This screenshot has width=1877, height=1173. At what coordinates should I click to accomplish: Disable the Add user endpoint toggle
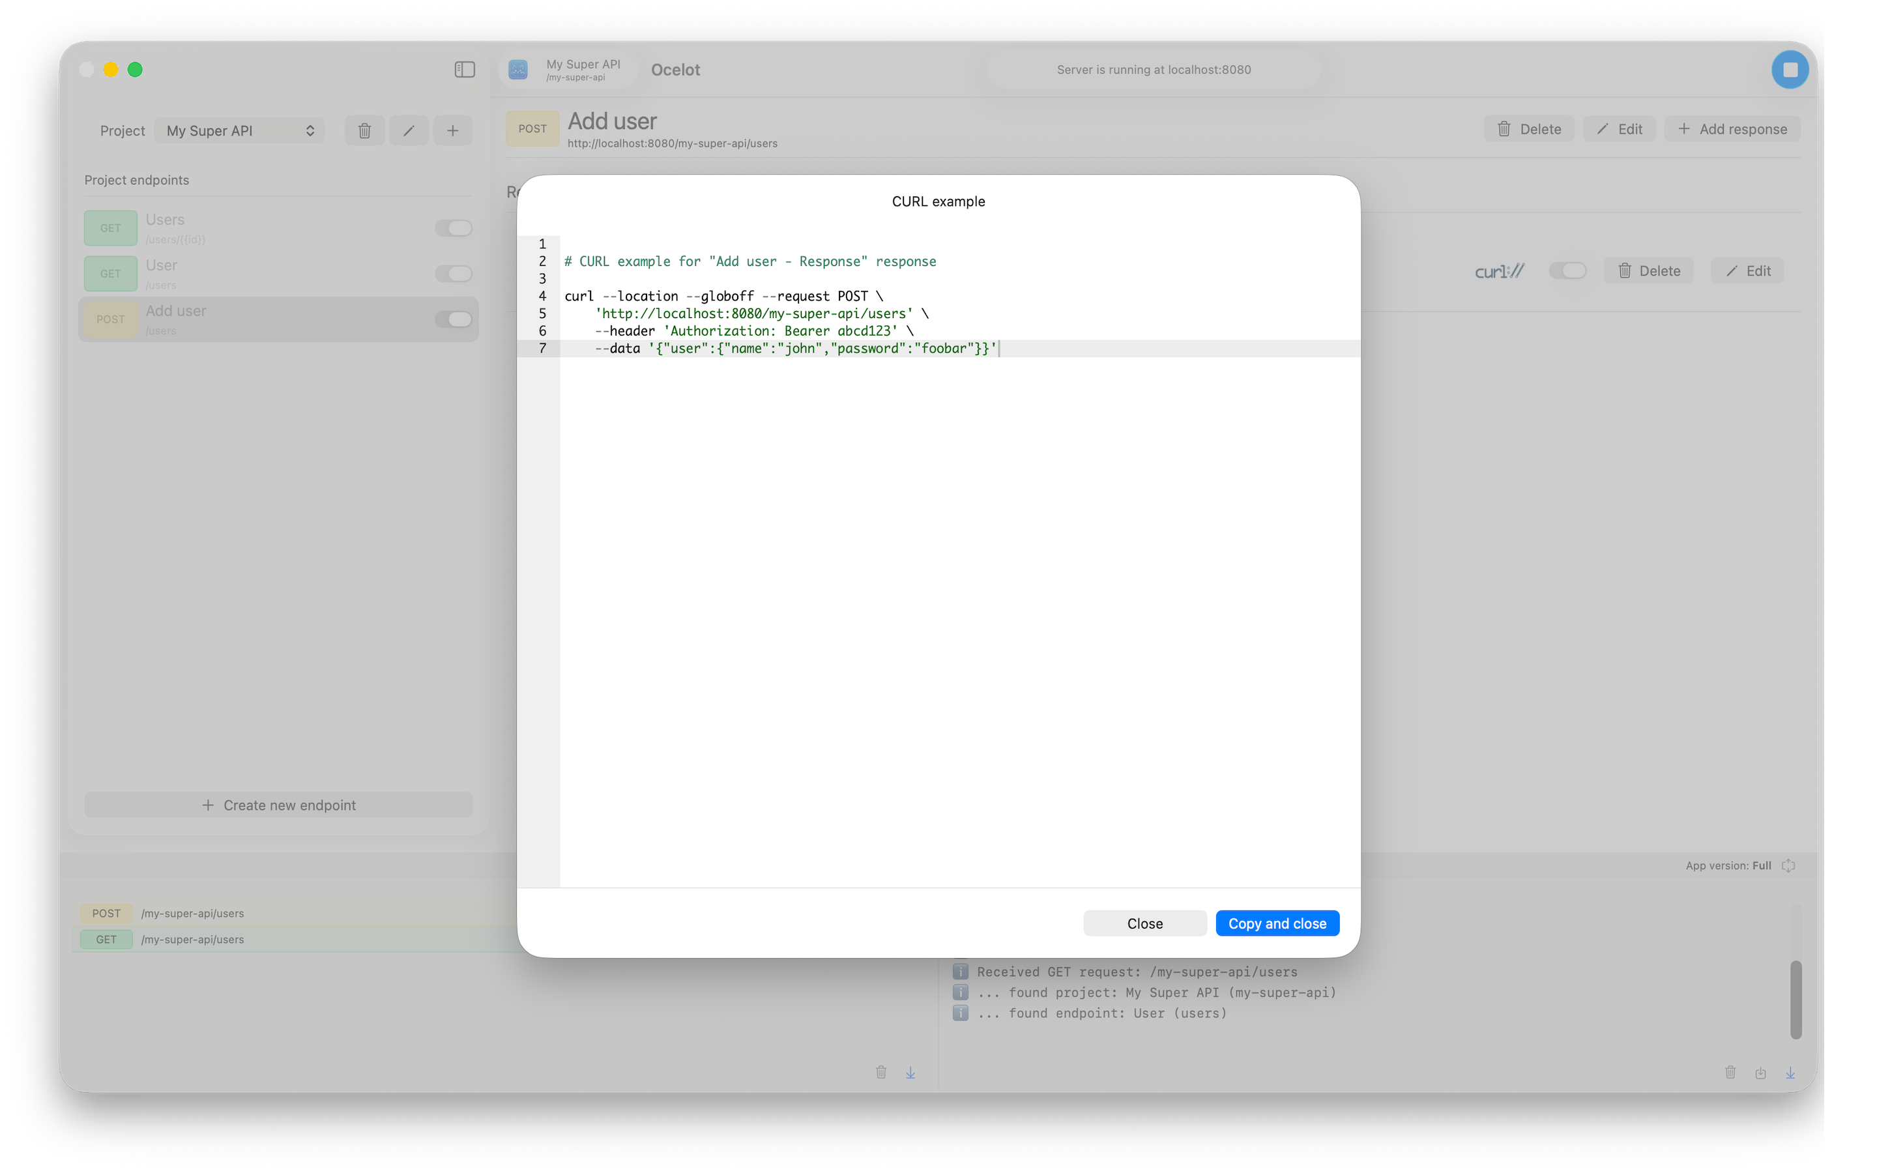click(x=454, y=319)
